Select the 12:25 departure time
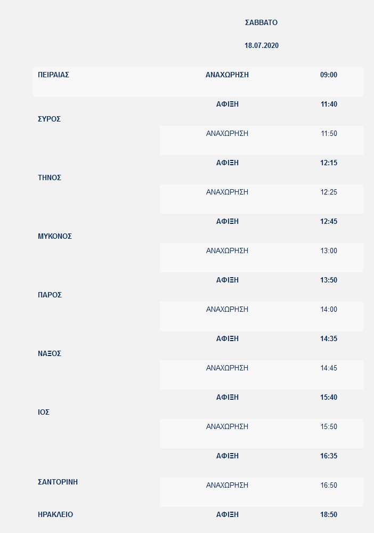The height and width of the screenshot is (533, 374). pyautogui.click(x=329, y=192)
